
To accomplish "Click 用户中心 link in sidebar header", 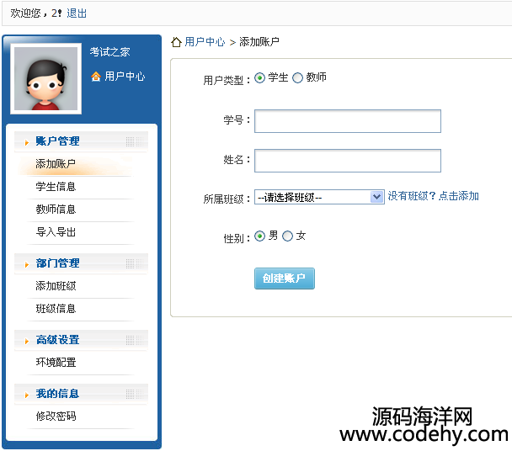I will [x=125, y=77].
